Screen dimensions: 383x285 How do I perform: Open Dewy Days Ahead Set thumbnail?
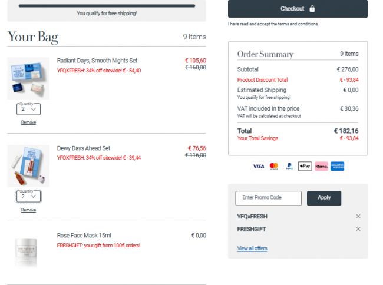click(x=28, y=166)
